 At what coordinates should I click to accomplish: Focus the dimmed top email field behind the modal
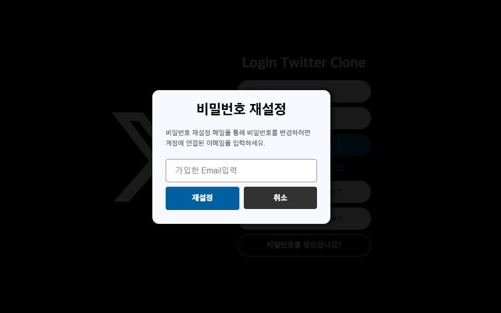click(x=351, y=91)
